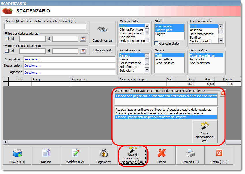Select Carta di credito payment type
This screenshot has width=245, height=174.
point(204,41)
